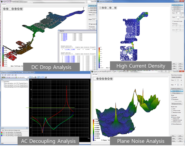Collapse the Z parameters tree node
185x147 pixels.
[x=2, y=82]
